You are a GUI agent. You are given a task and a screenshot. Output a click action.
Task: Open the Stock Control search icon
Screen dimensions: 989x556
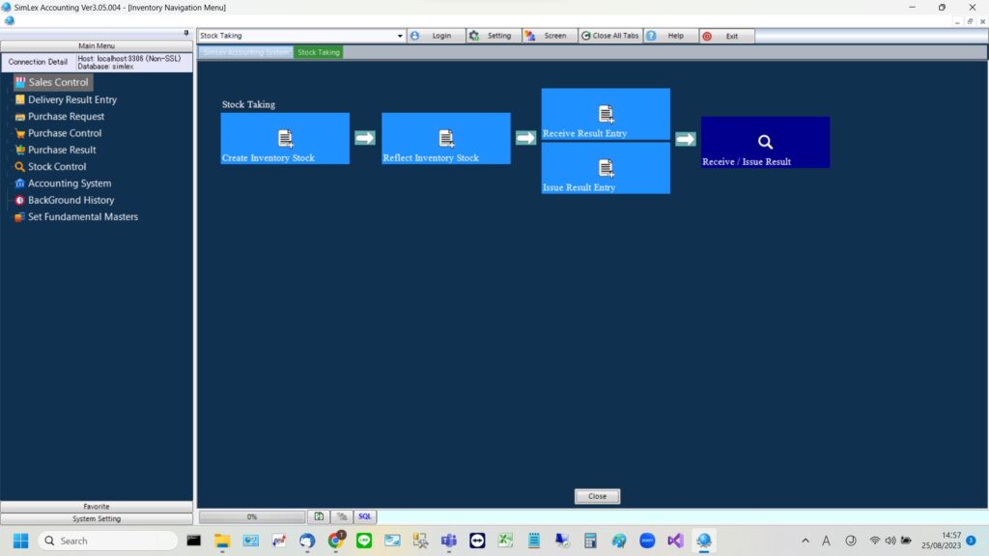19,166
